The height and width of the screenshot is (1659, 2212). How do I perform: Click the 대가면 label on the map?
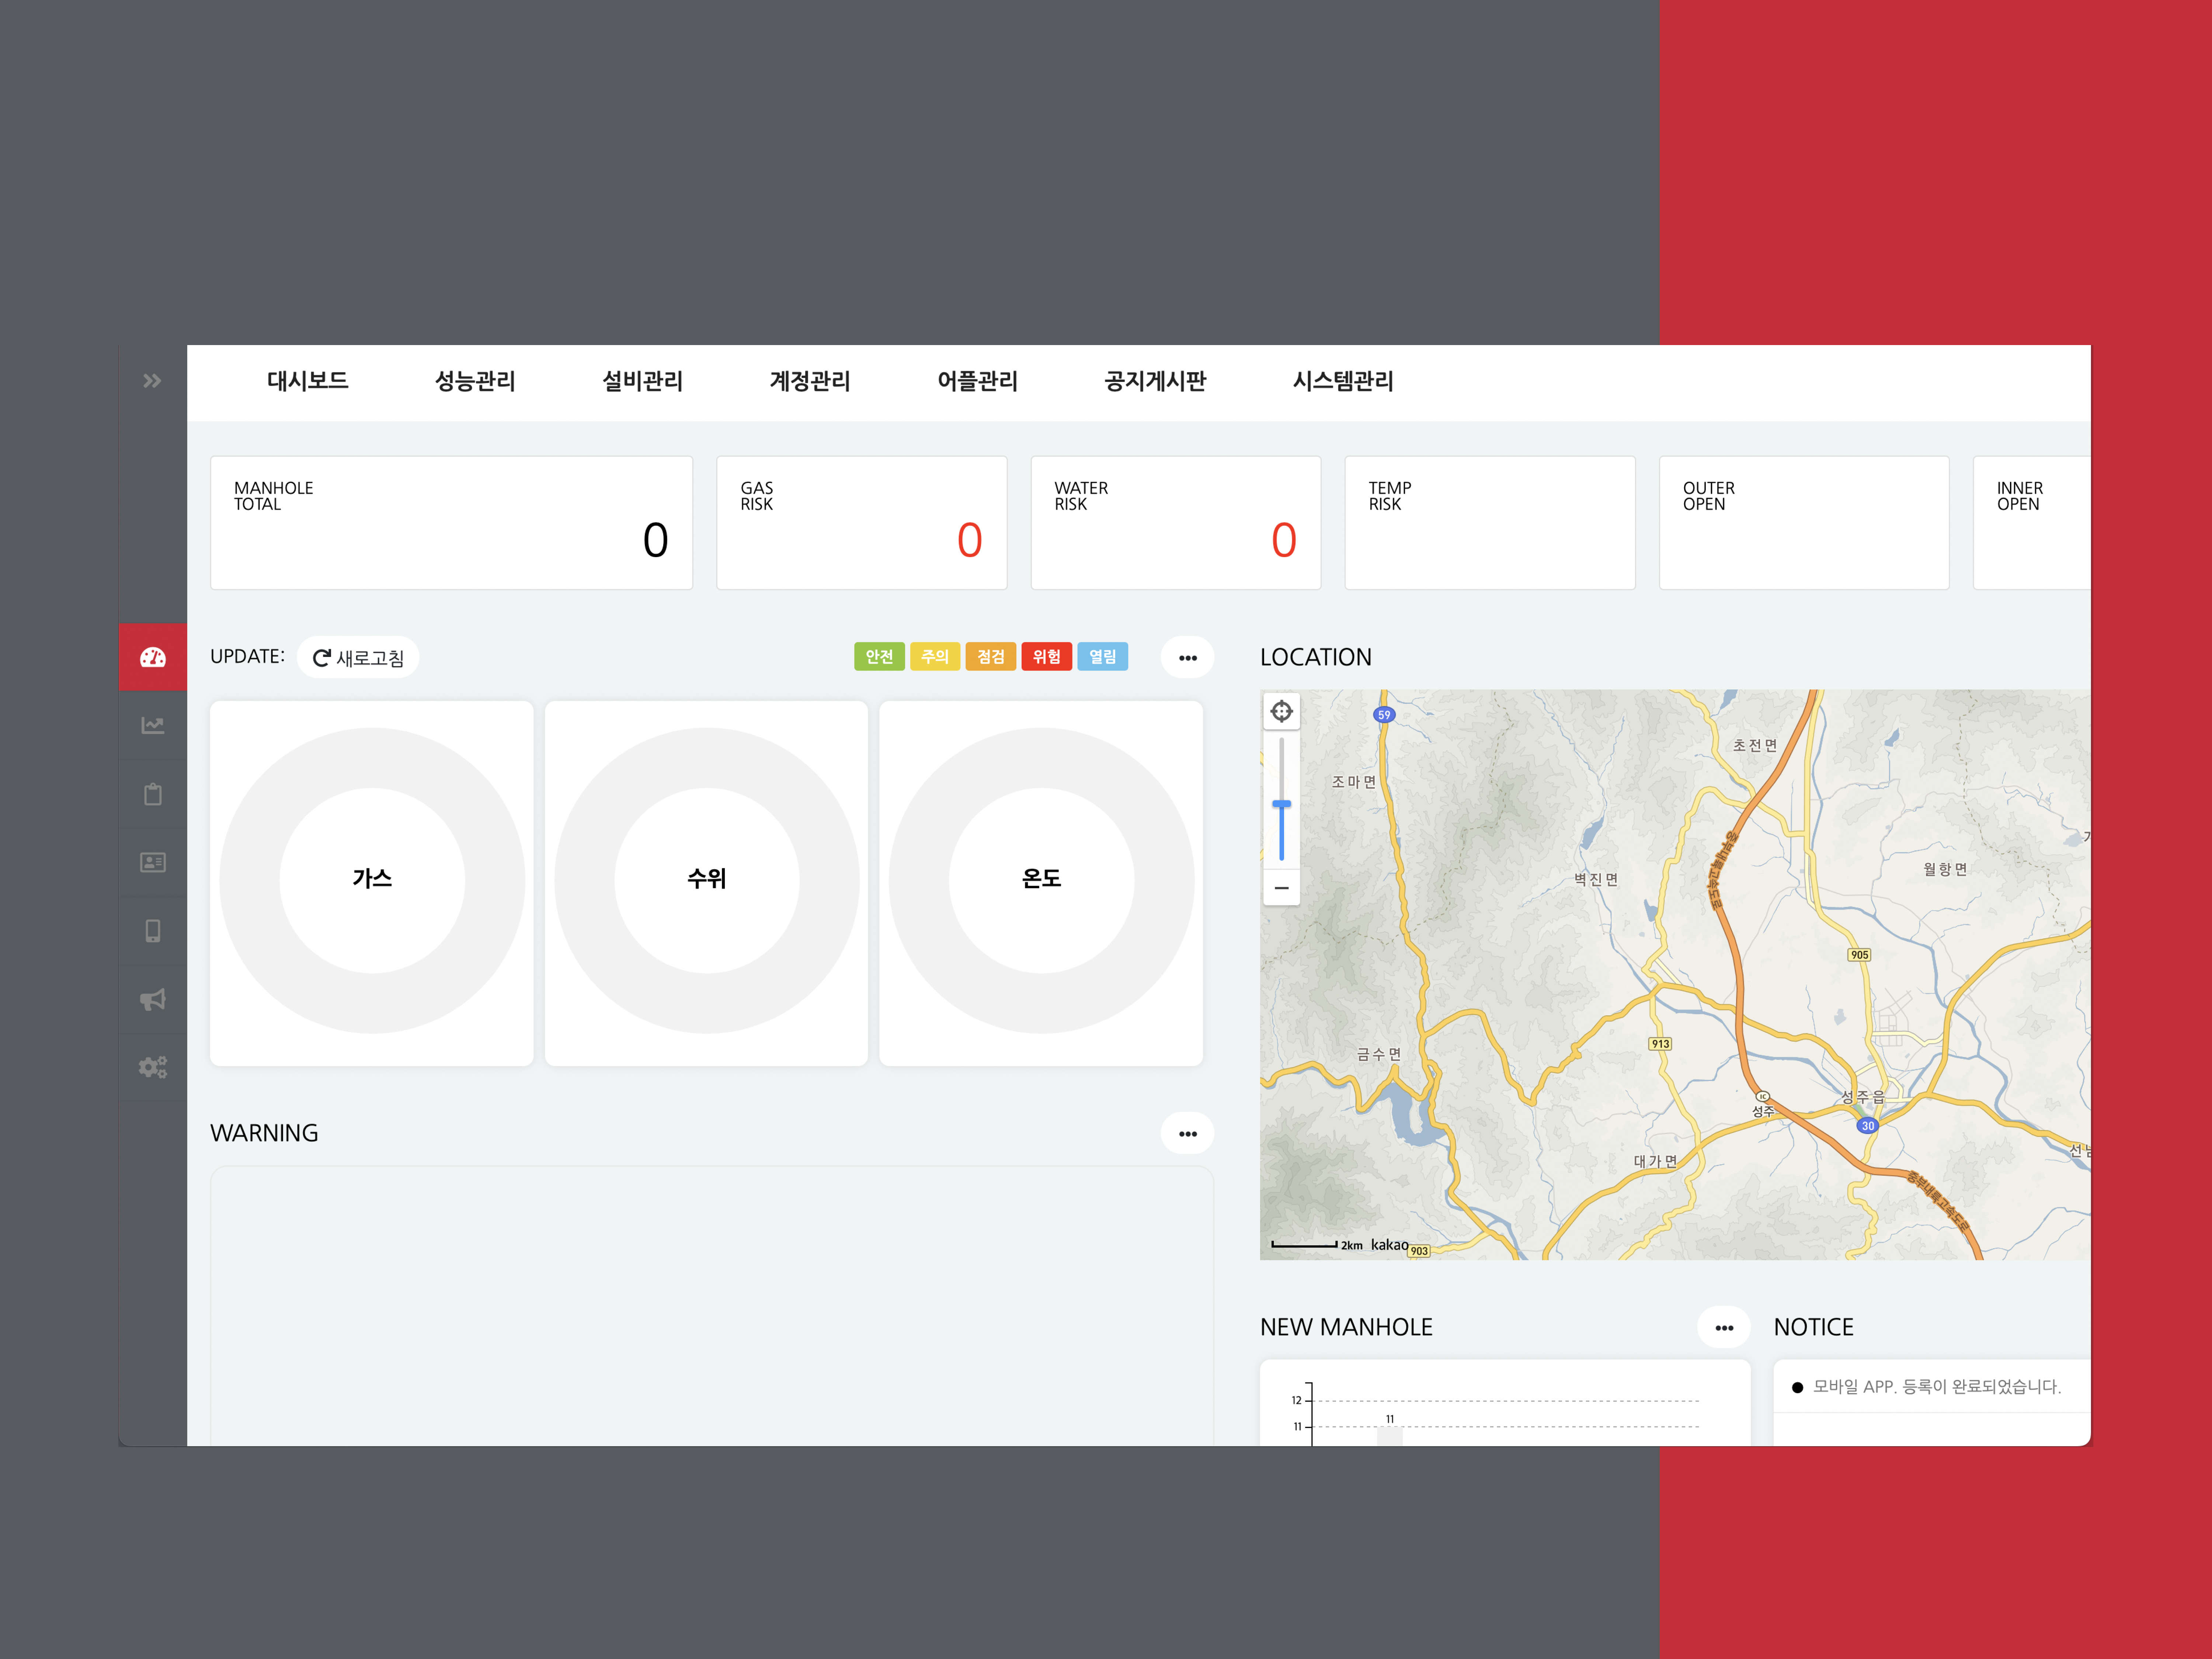pyautogui.click(x=1656, y=1161)
